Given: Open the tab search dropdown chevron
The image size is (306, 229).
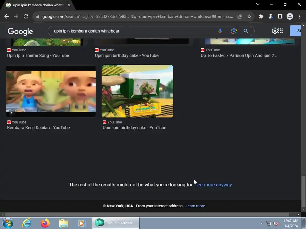Looking at the screenshot, I should (x=258, y=4).
